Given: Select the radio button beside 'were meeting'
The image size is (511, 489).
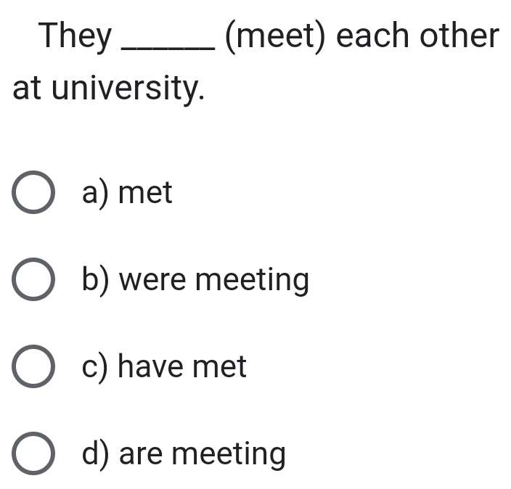Looking at the screenshot, I should pos(33,281).
